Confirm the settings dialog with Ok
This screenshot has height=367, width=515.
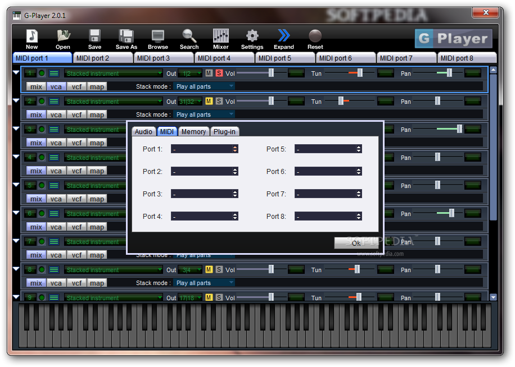pos(356,243)
